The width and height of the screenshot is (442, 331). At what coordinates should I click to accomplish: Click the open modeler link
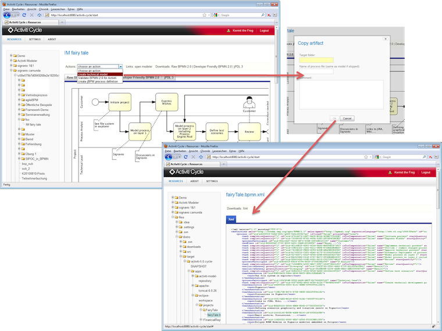[x=143, y=67]
